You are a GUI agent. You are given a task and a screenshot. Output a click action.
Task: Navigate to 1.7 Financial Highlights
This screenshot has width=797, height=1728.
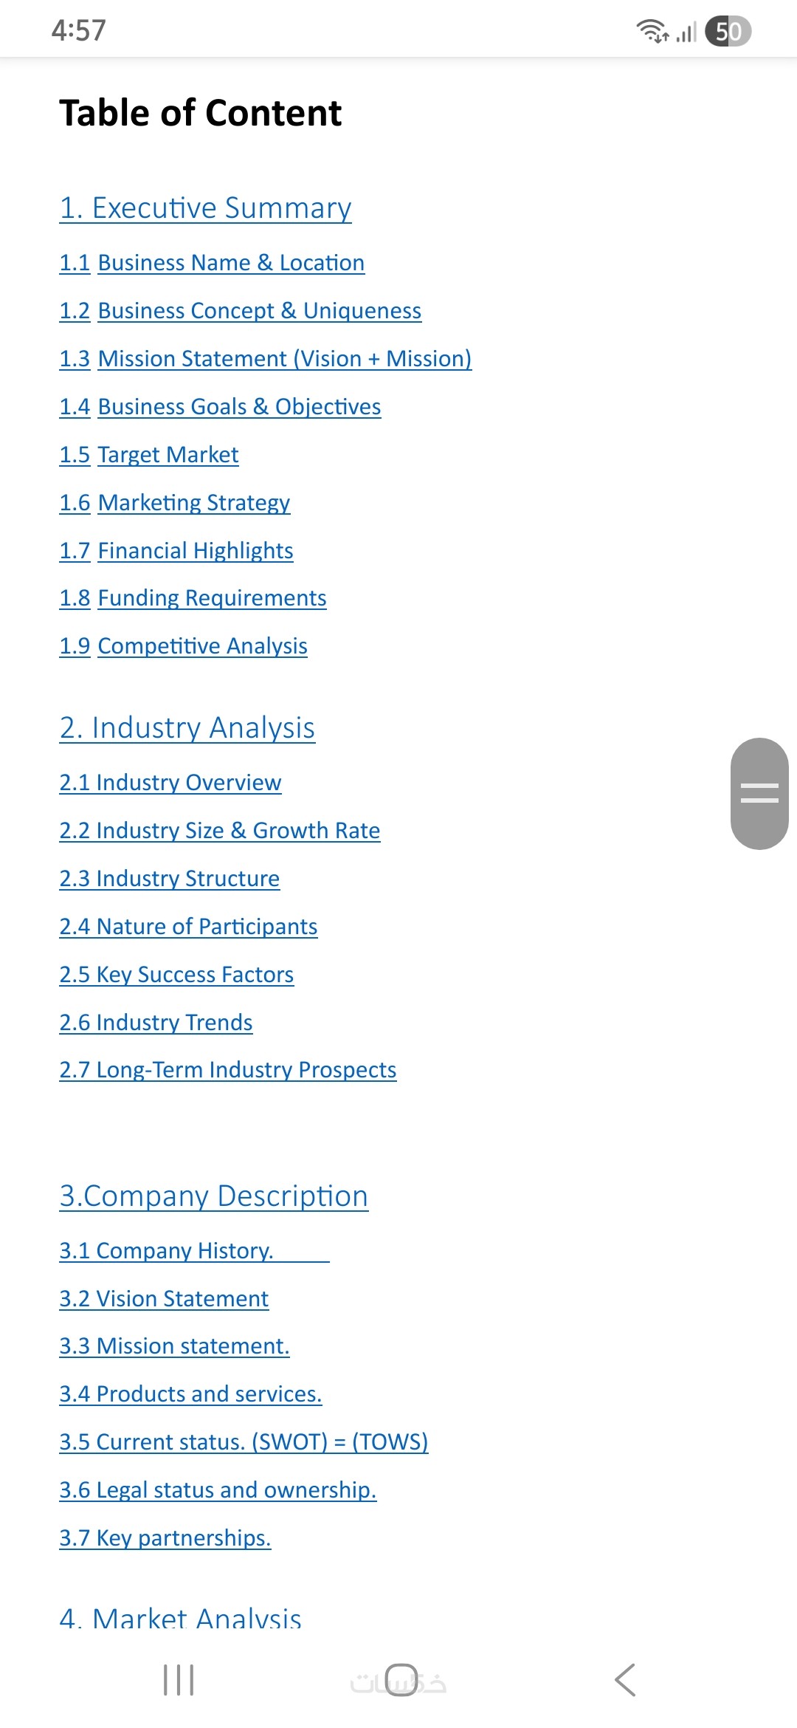[x=176, y=551]
